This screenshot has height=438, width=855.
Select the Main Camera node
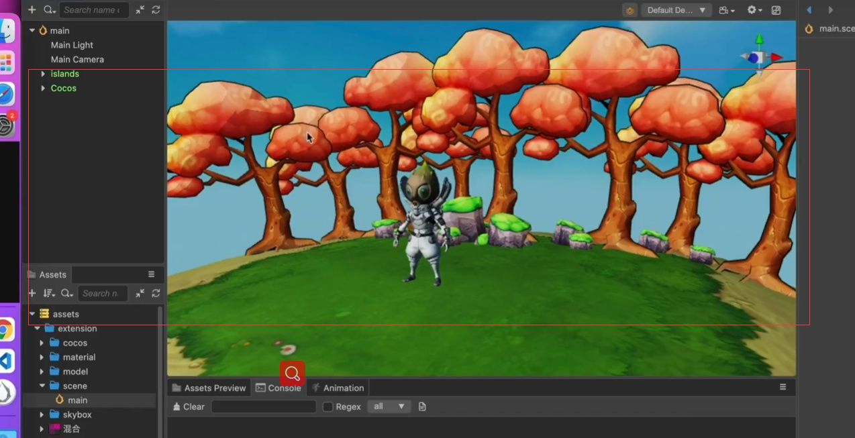[77, 59]
